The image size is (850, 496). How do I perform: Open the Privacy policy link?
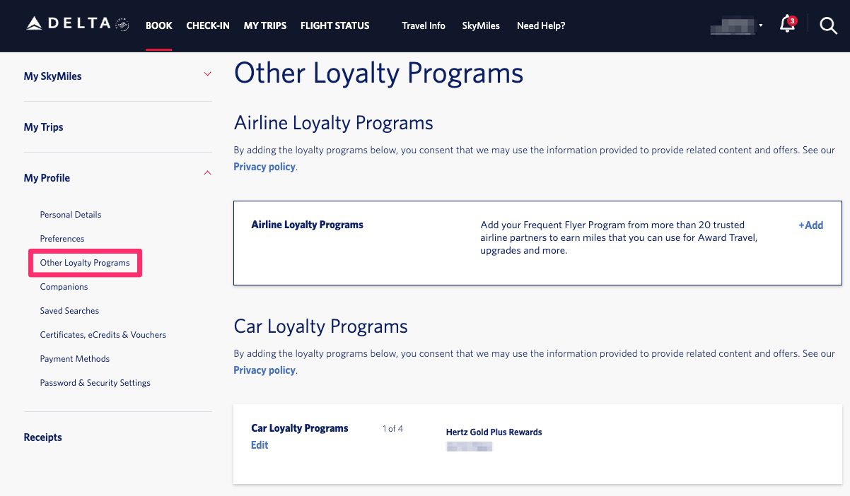coord(264,166)
